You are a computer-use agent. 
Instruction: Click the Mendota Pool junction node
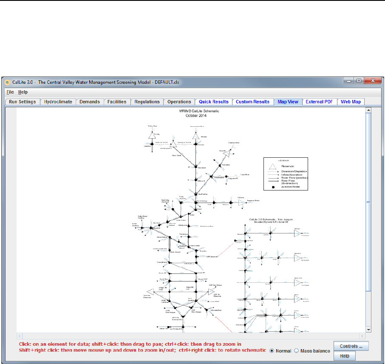click(207, 310)
